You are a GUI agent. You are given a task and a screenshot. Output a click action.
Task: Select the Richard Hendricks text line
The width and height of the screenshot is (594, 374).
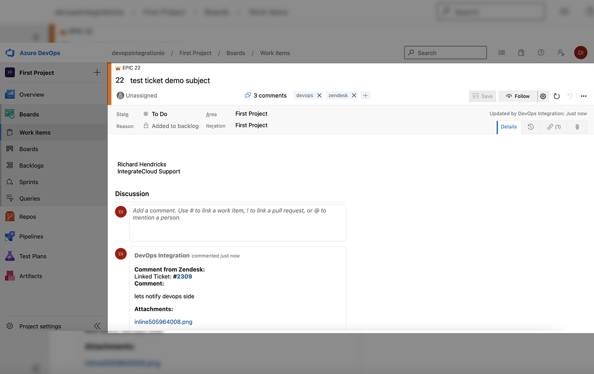[142, 164]
